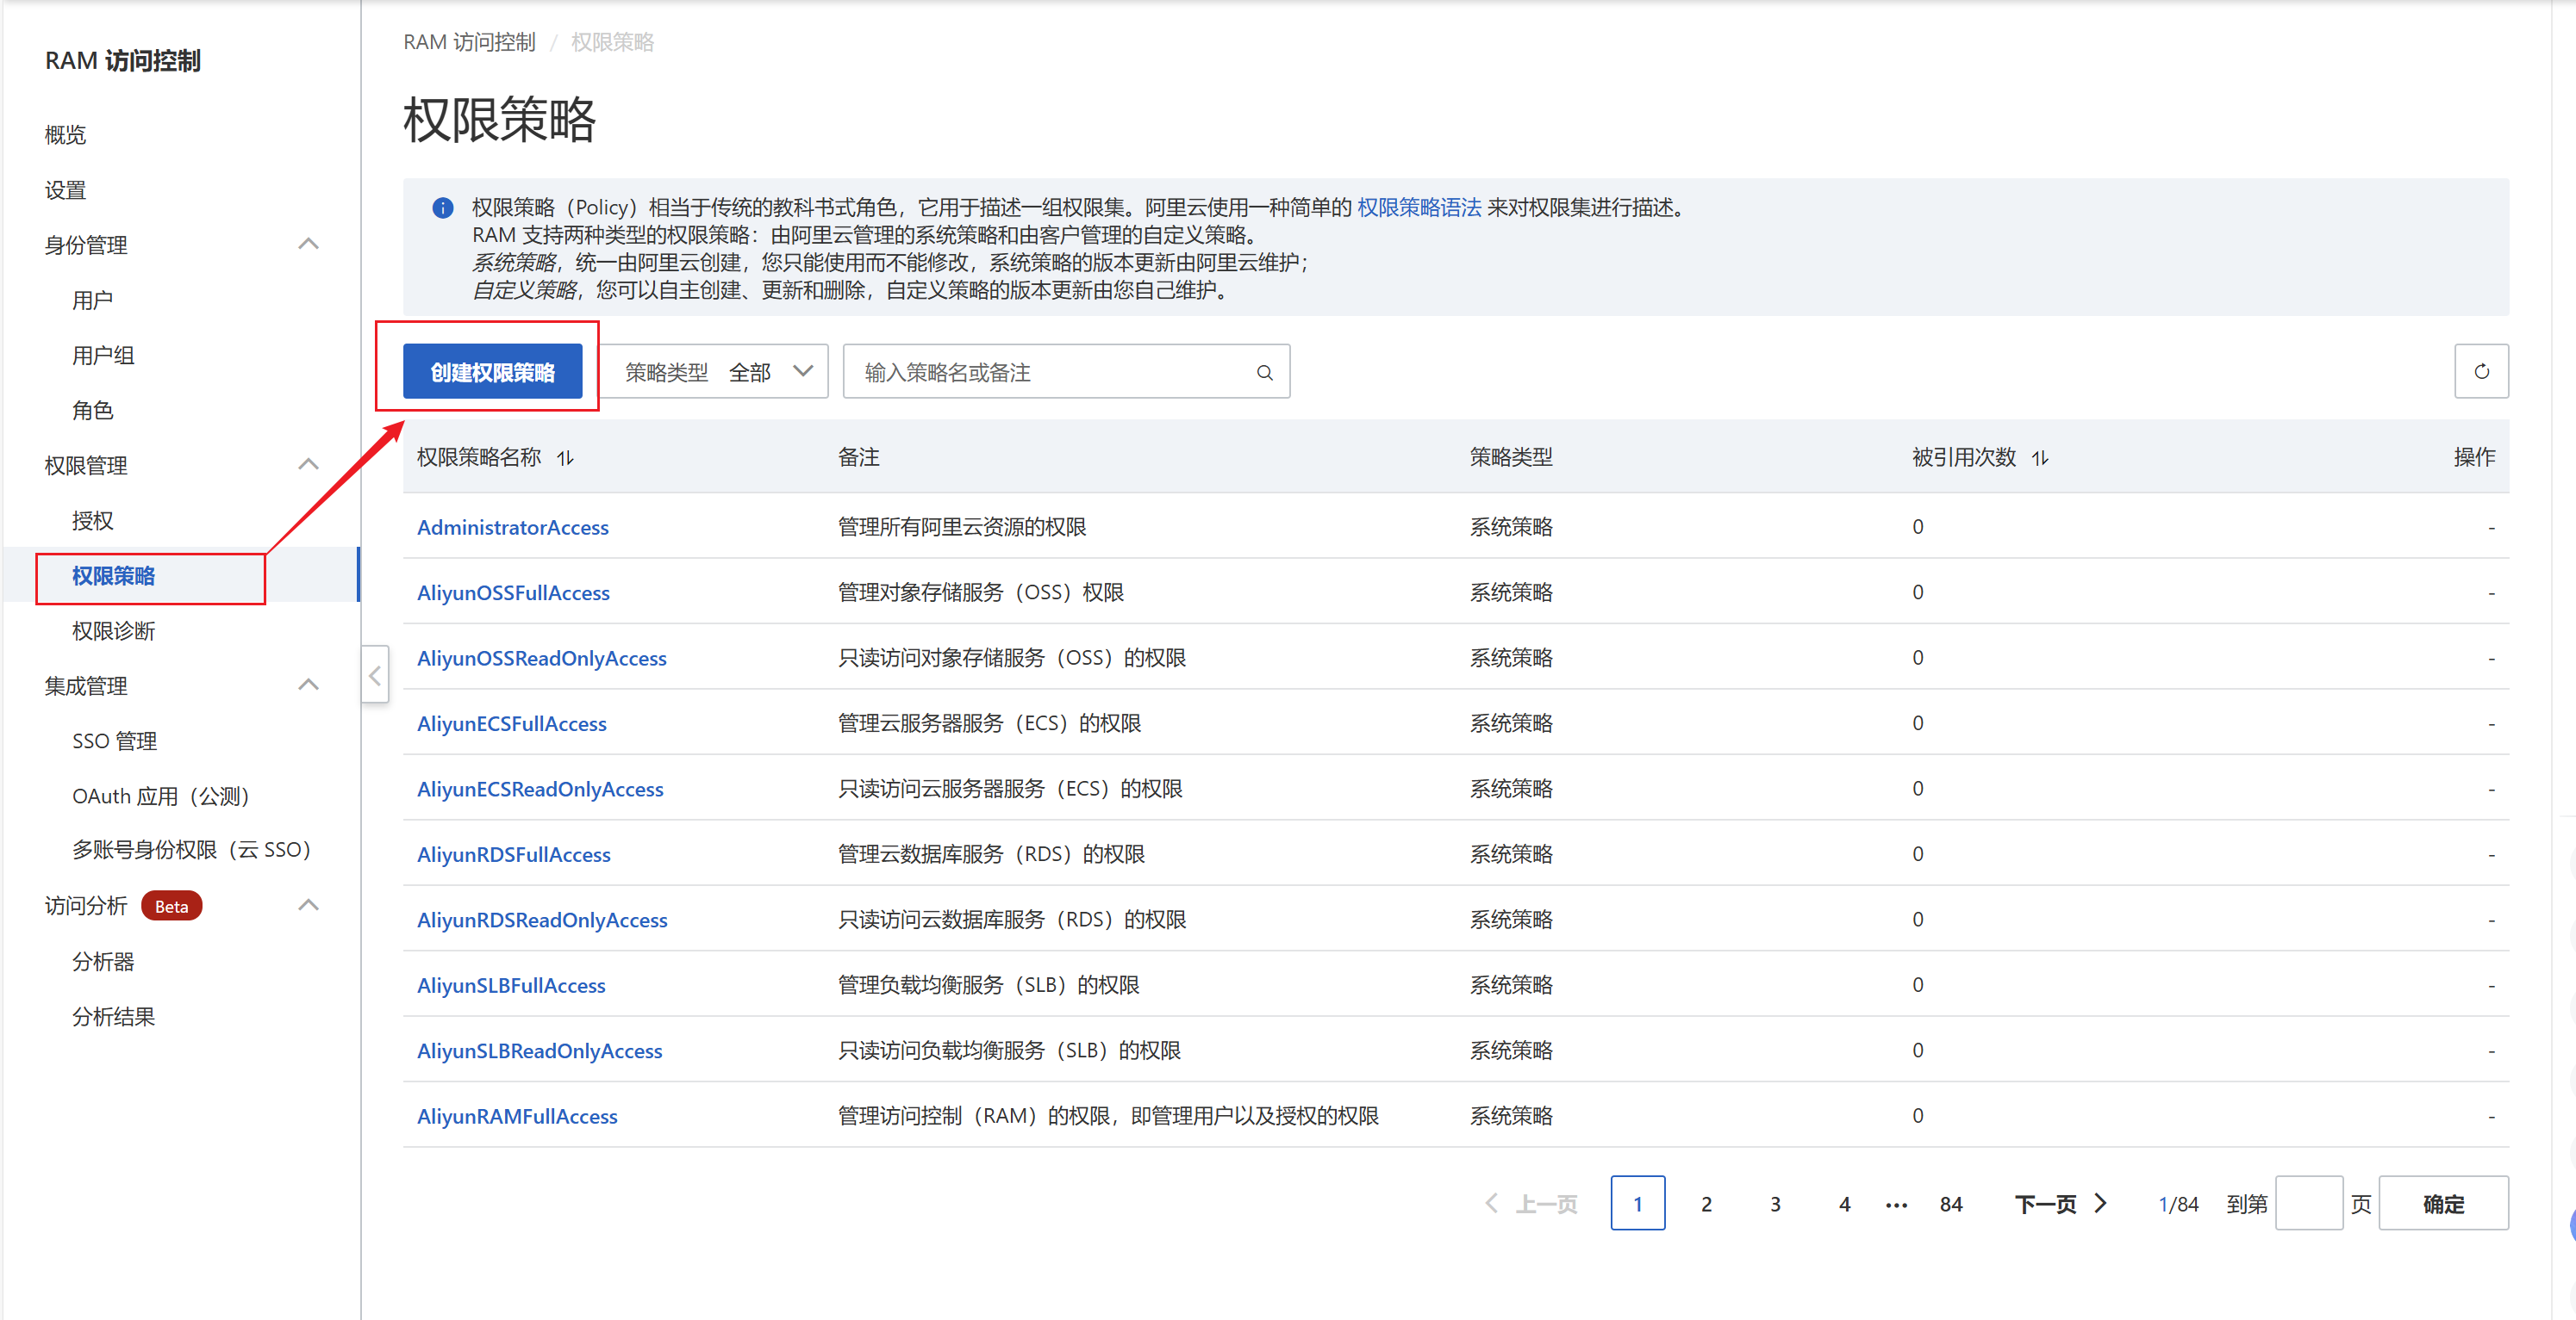Collapse the 身份管理 sidebar section

click(x=308, y=244)
